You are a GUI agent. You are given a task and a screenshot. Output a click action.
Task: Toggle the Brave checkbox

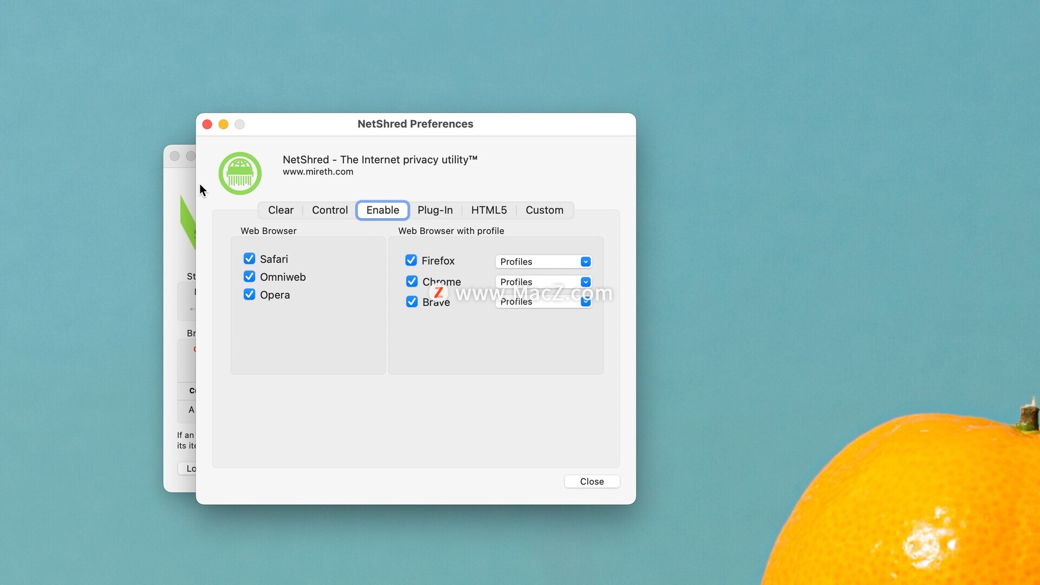tap(412, 301)
